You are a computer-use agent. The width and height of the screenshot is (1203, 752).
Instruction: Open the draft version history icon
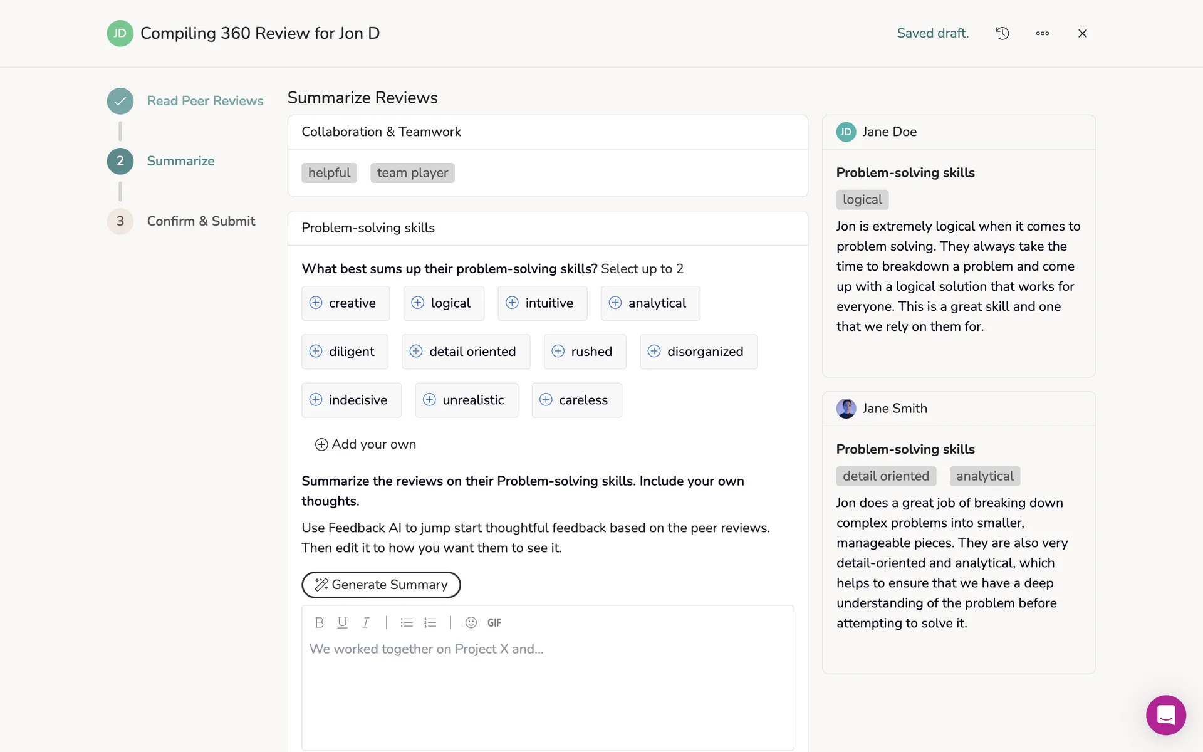point(1002,33)
